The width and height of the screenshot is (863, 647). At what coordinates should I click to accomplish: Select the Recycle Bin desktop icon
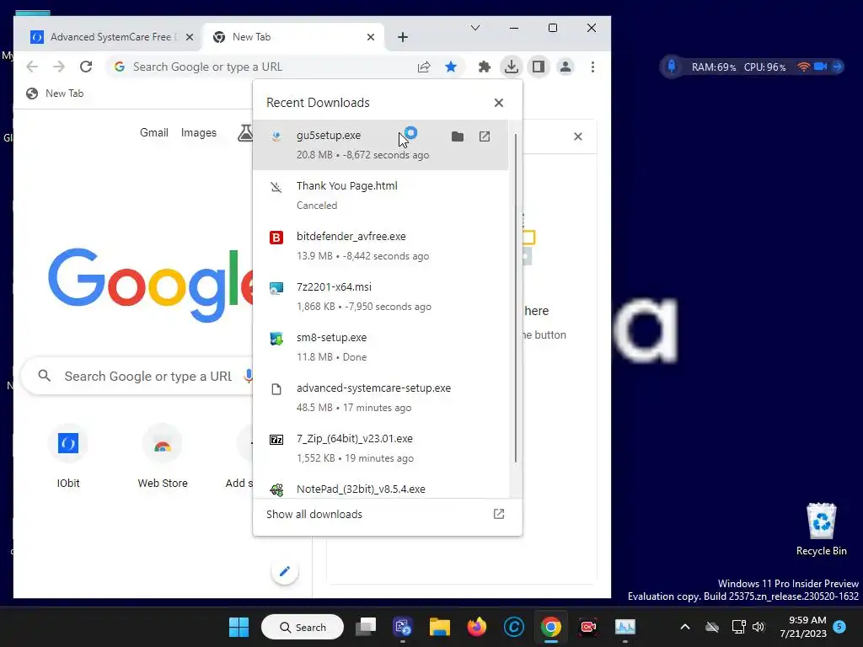pos(821,529)
